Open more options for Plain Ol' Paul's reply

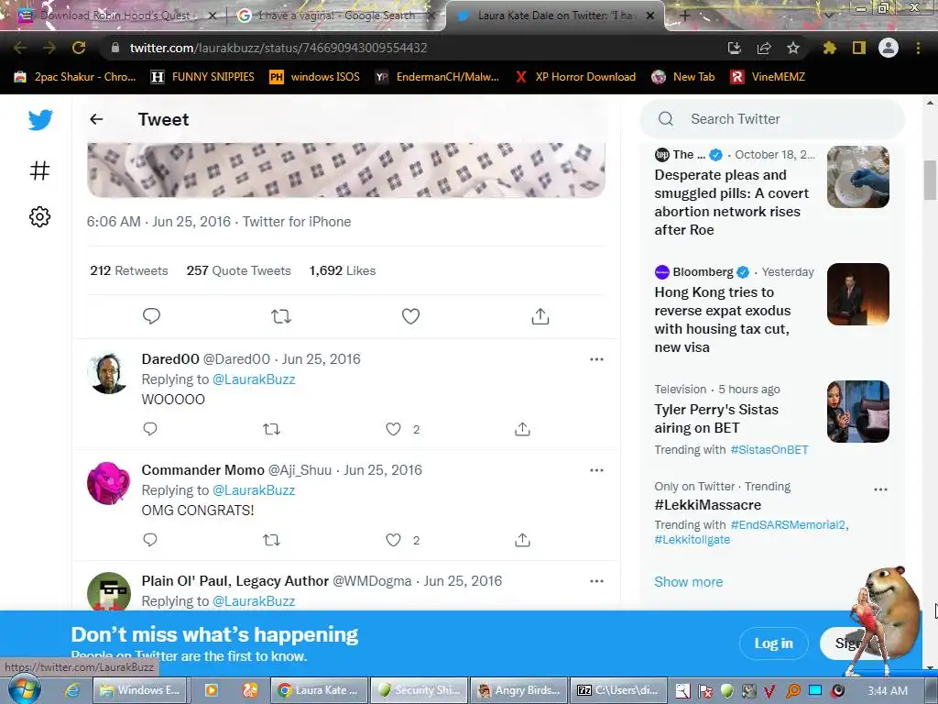click(x=596, y=580)
